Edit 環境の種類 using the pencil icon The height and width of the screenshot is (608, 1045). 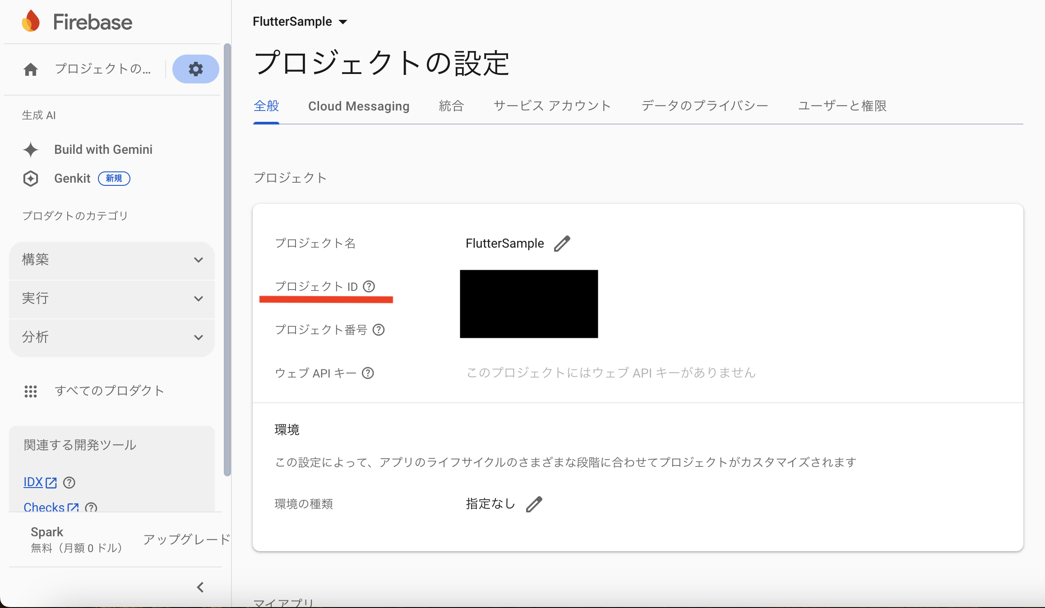[534, 504]
